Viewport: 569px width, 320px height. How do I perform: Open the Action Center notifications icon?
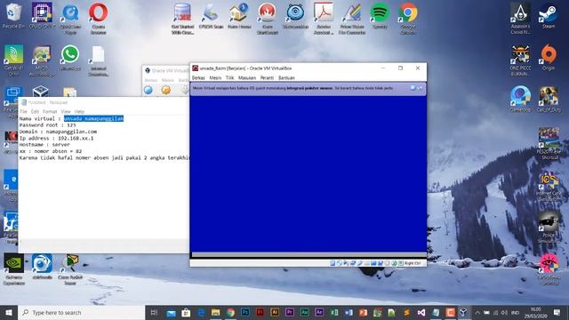click(557, 312)
